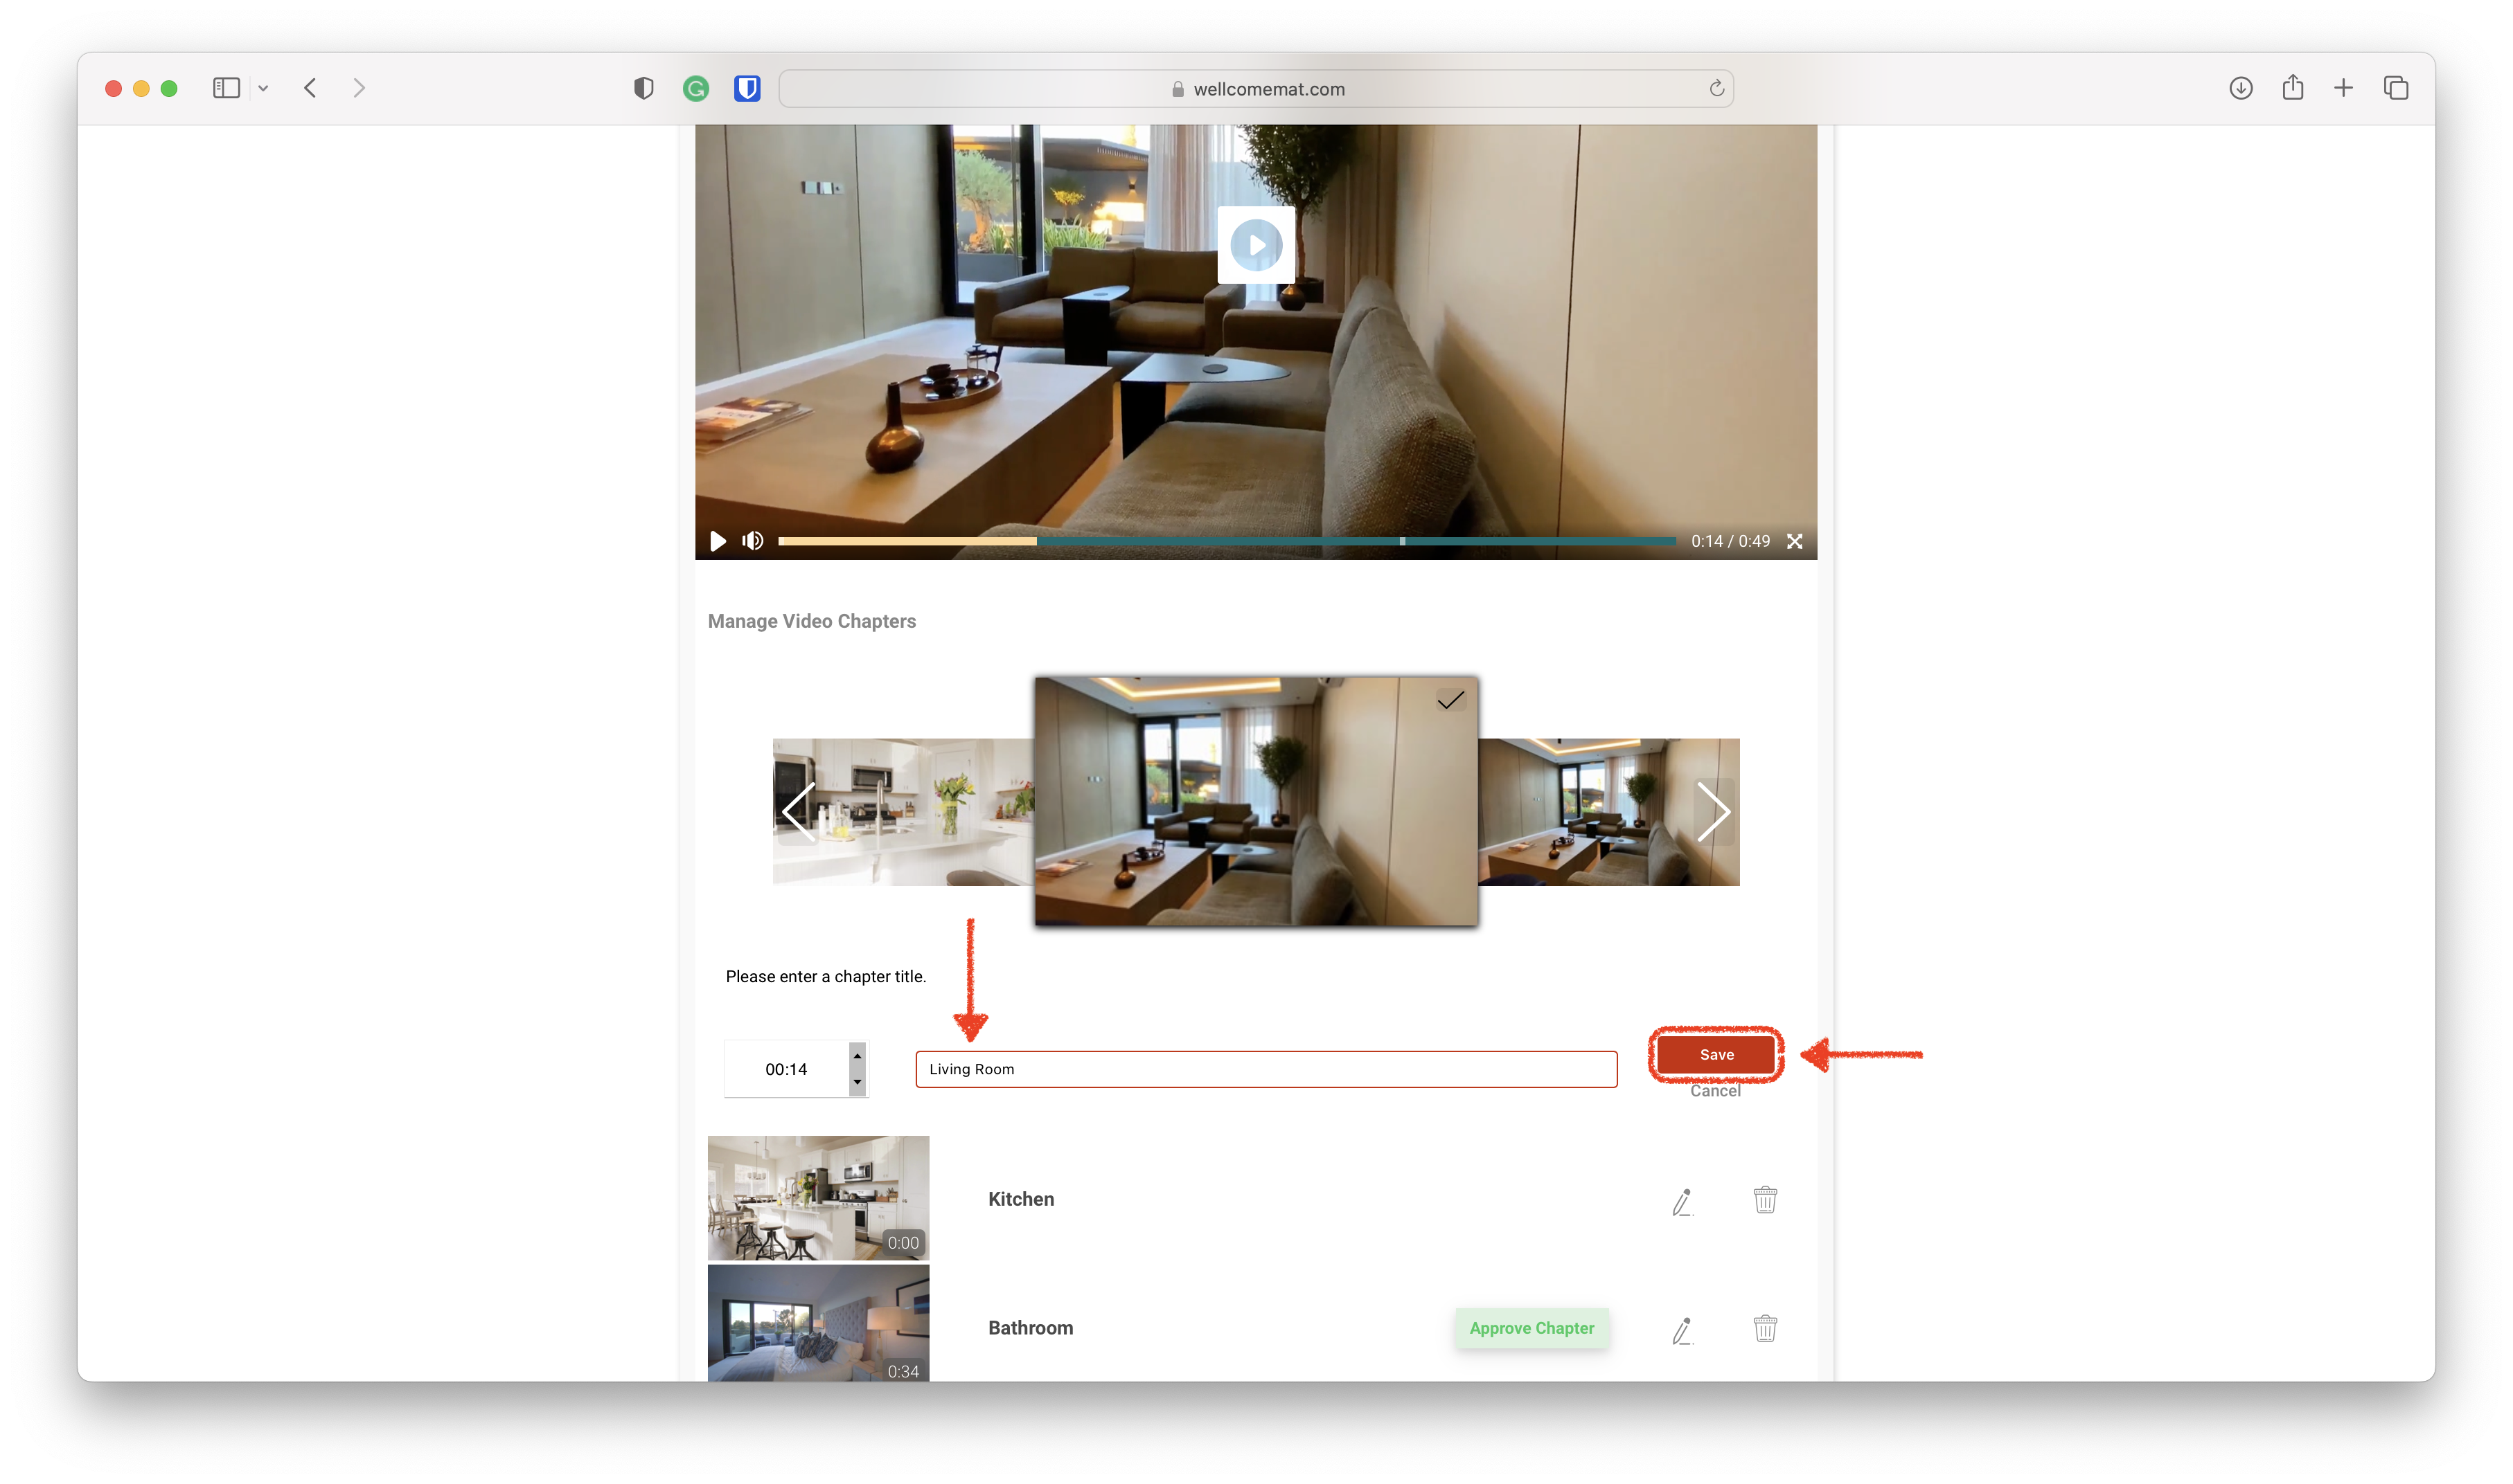Decrease chapter time with down stepper arrow
The height and width of the screenshot is (1484, 2513).
pyautogui.click(x=858, y=1082)
